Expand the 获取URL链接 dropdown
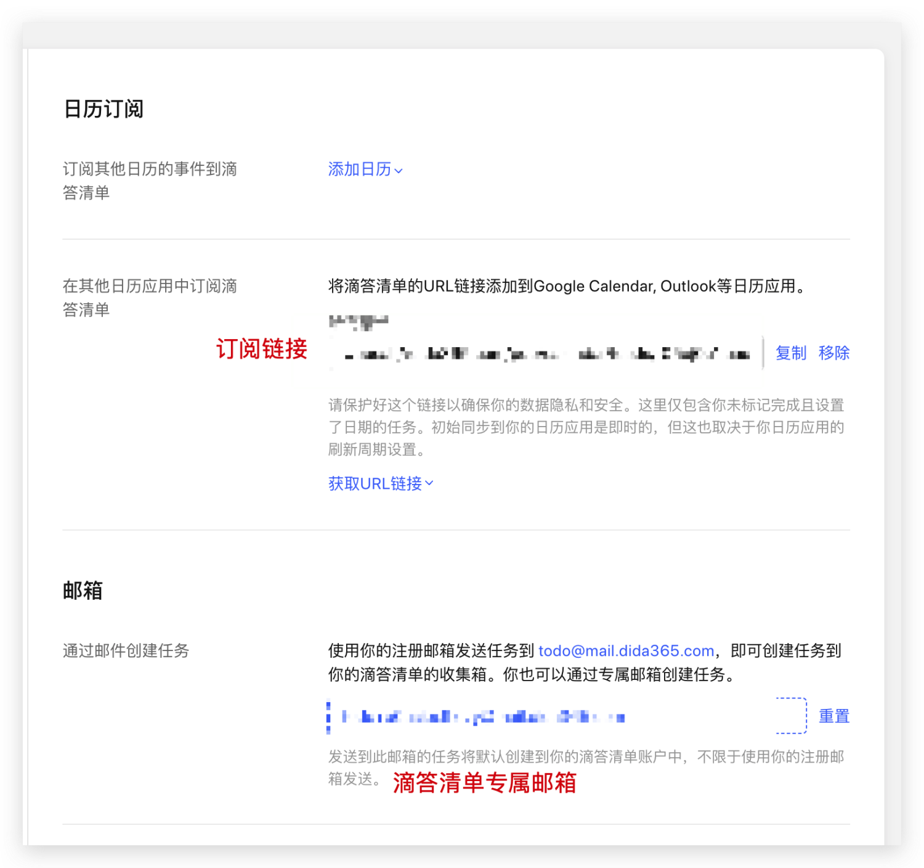This screenshot has height=868, width=924. [x=381, y=483]
